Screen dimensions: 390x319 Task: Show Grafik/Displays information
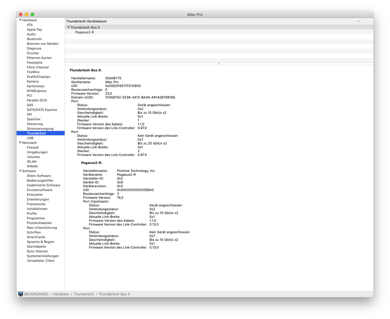pyautogui.click(x=38, y=77)
